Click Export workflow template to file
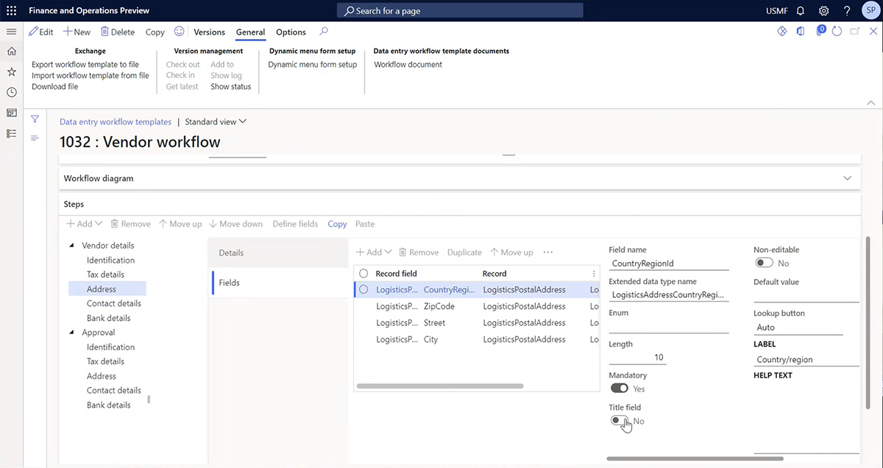 click(x=85, y=65)
